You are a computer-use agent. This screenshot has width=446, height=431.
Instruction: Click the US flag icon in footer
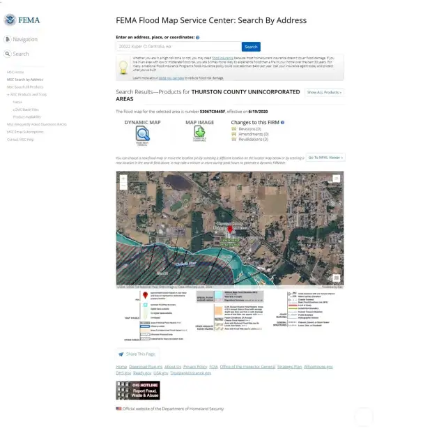(118, 409)
